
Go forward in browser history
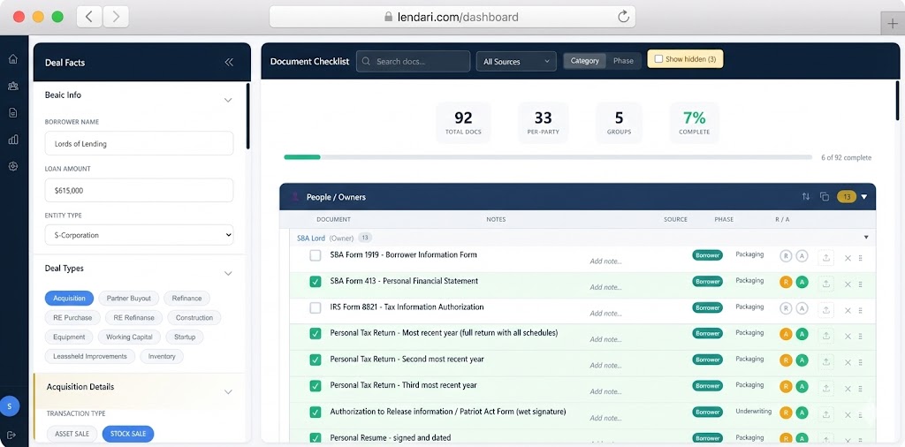[116, 17]
